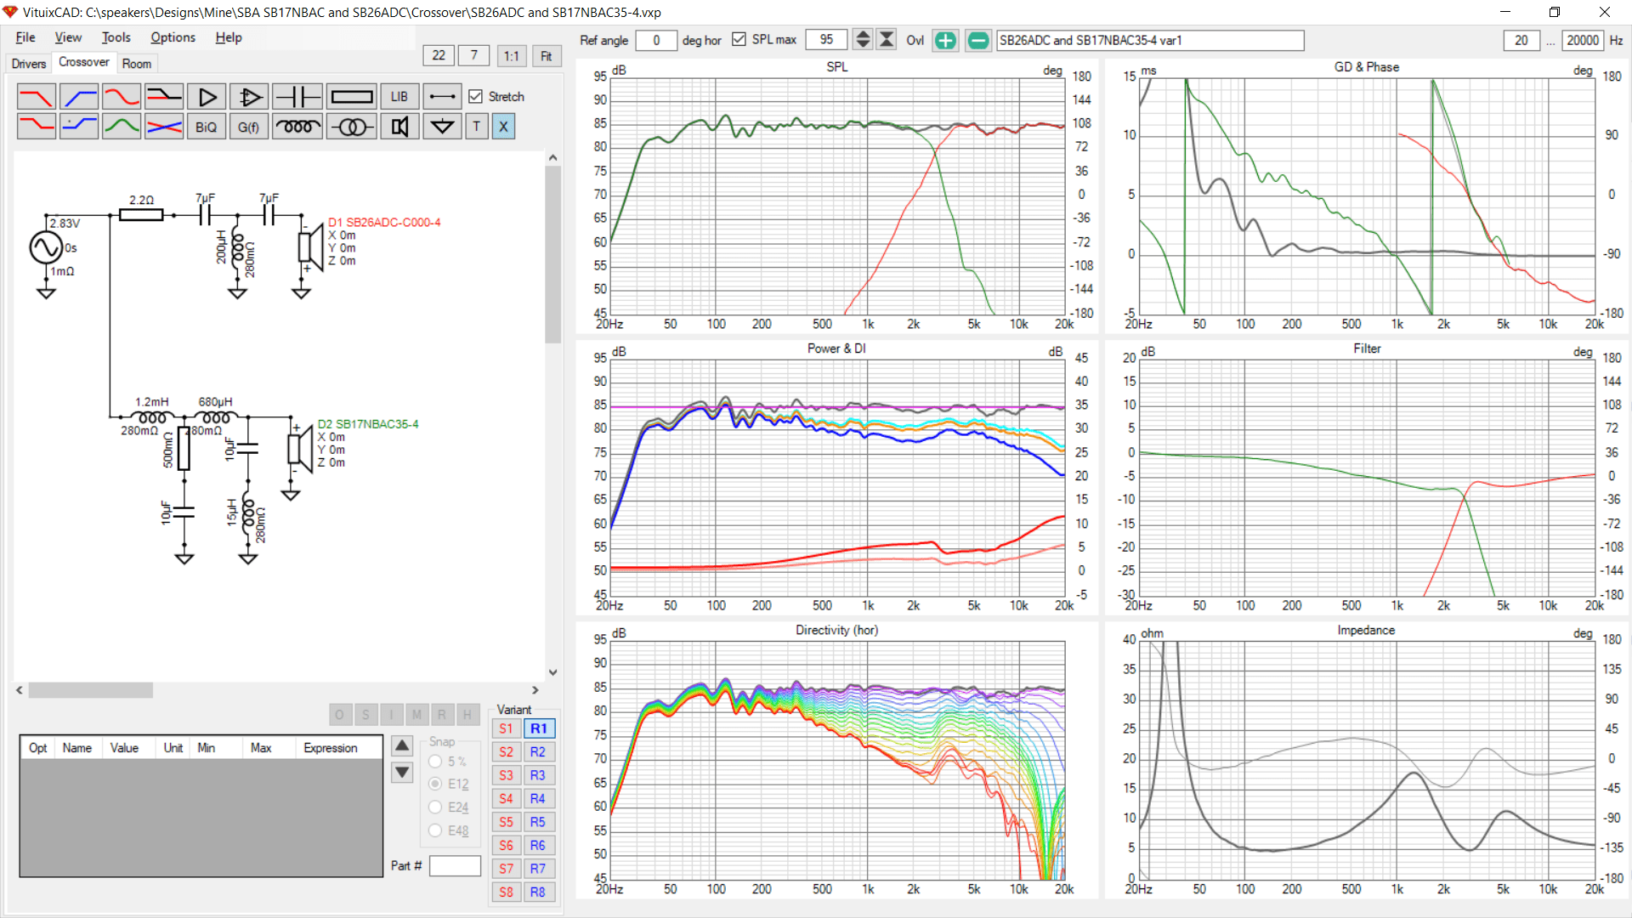Place a resistor in the crossover

tap(351, 97)
